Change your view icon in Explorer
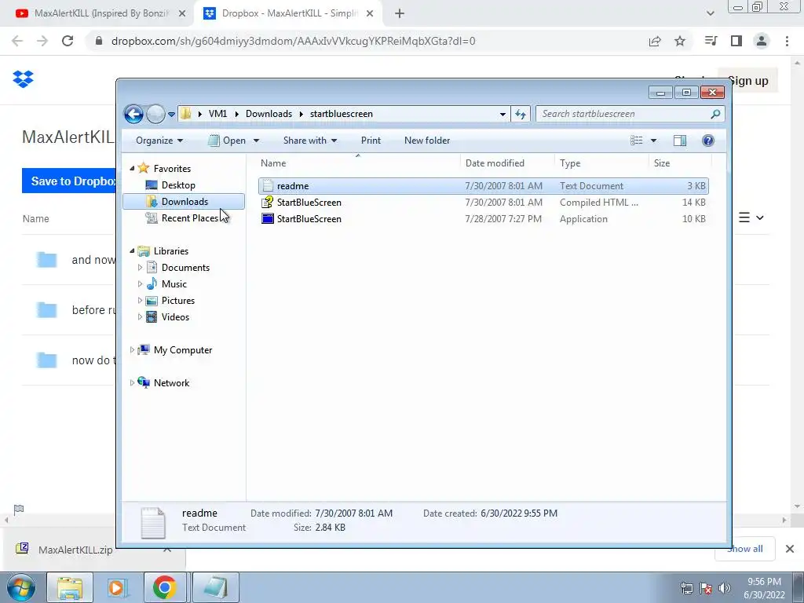Screen dimensions: 804x603 point(636,141)
